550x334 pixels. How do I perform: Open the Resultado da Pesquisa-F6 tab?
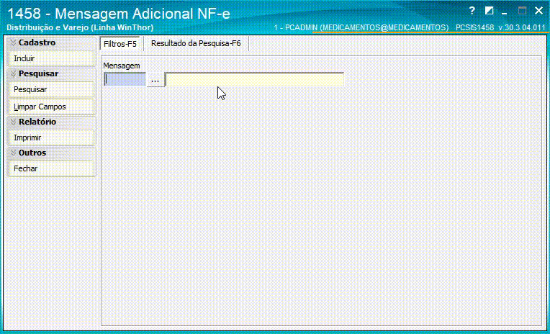196,43
